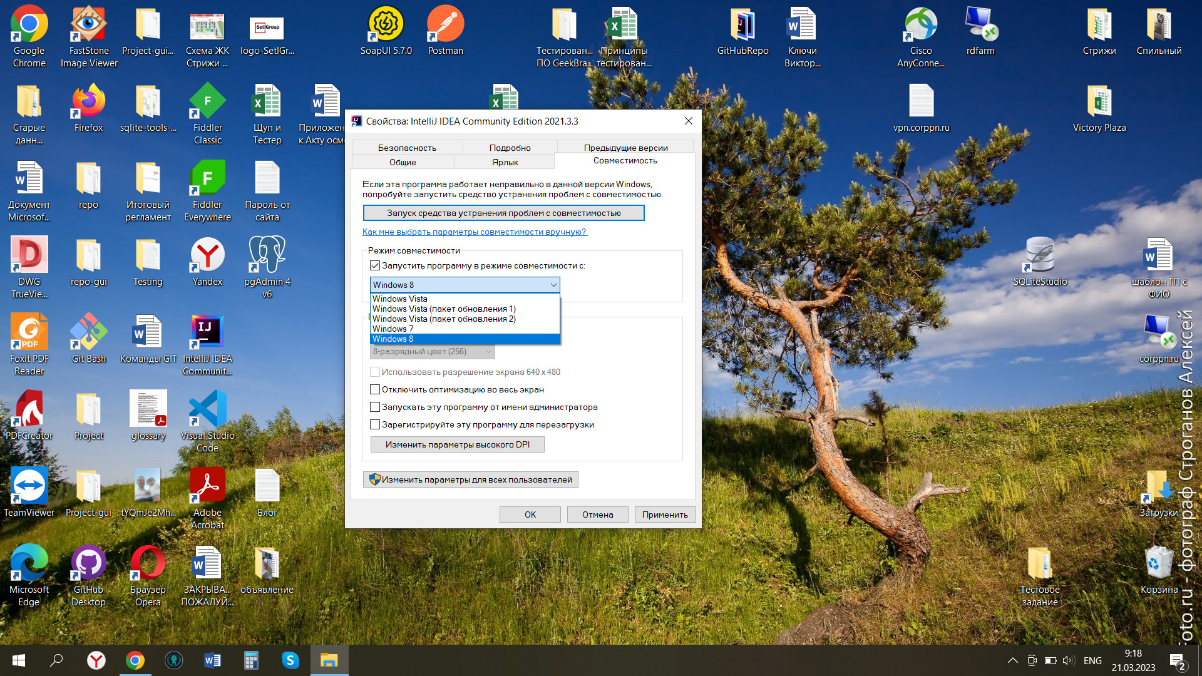1202x676 pixels.
Task: Open link about choosing compatibility settings manually
Action: pyautogui.click(x=474, y=232)
